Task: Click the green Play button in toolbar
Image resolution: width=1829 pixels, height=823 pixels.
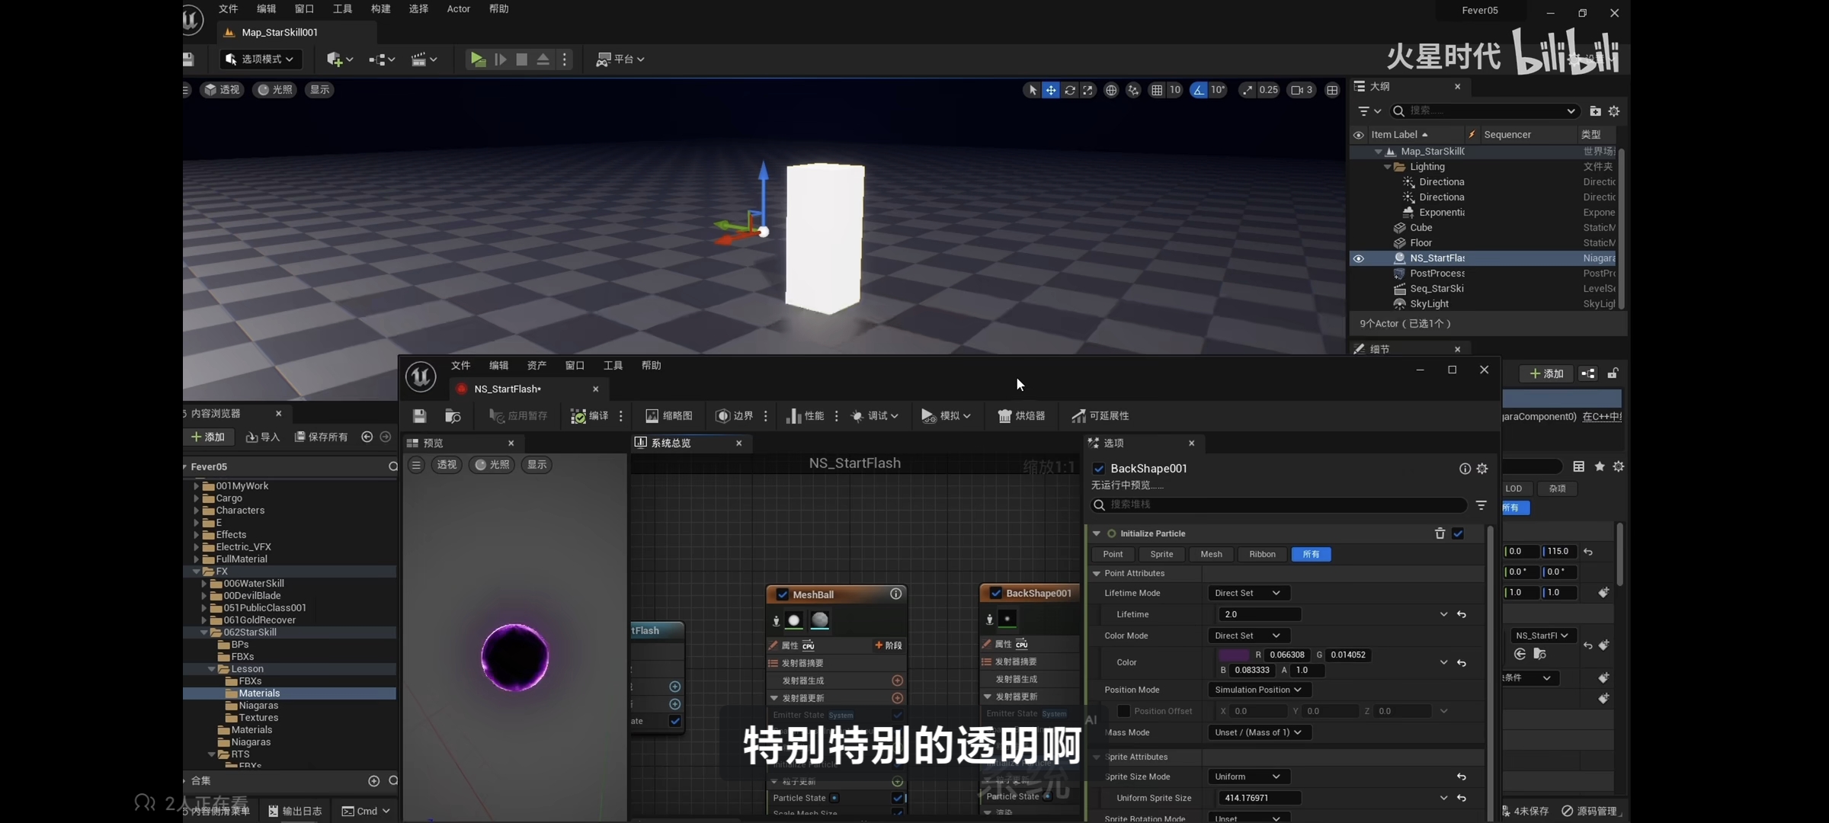Action: click(x=477, y=59)
